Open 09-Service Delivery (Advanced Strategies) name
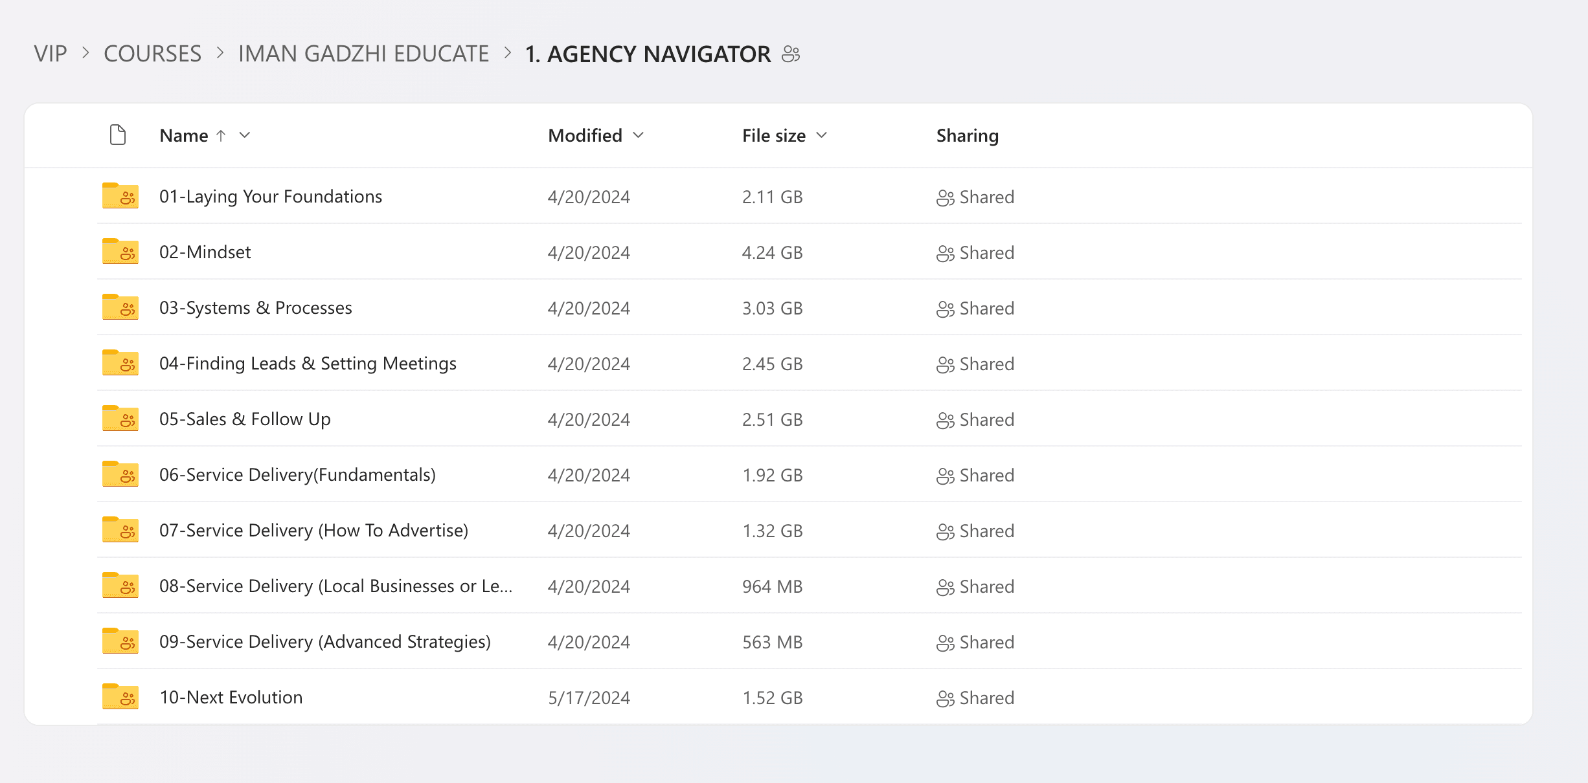This screenshot has height=783, width=1588. coord(325,641)
